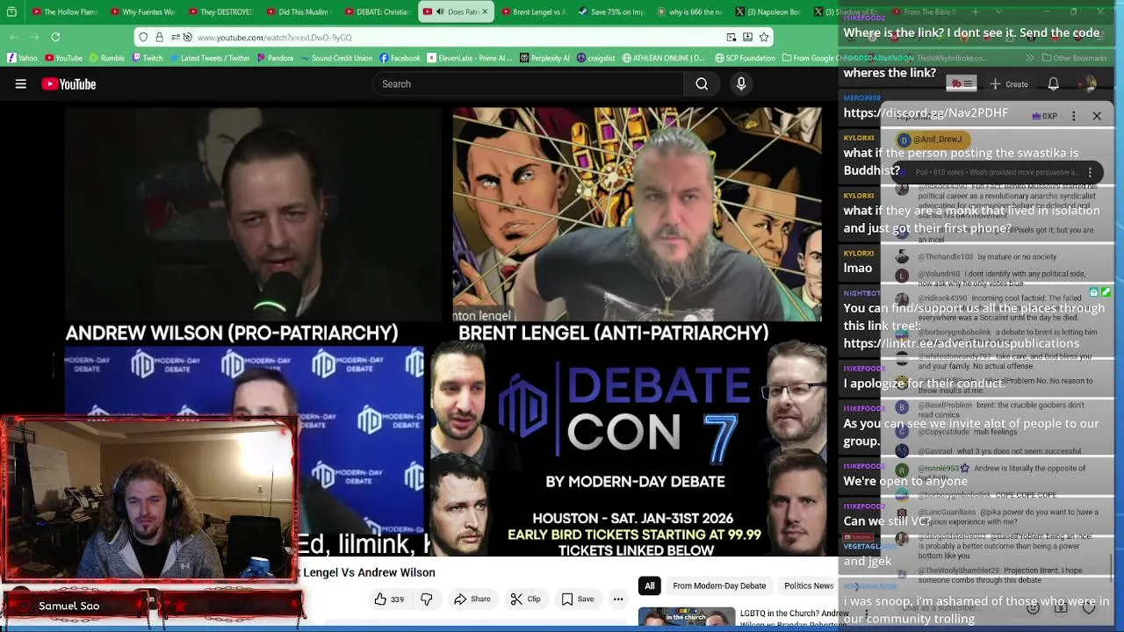This screenshot has width=1124, height=632.
Task: Switch to the Save 75% on Steam tab
Action: [x=610, y=11]
